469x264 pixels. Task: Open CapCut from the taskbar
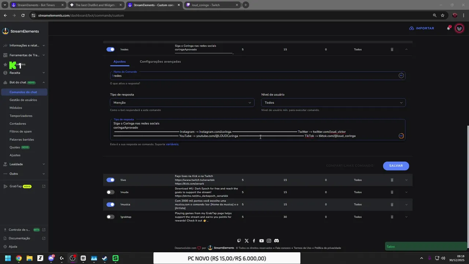pos(83,258)
